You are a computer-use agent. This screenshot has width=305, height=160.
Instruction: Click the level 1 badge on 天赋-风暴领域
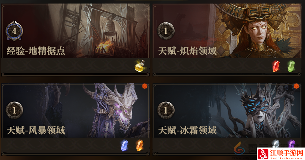(x=14, y=110)
